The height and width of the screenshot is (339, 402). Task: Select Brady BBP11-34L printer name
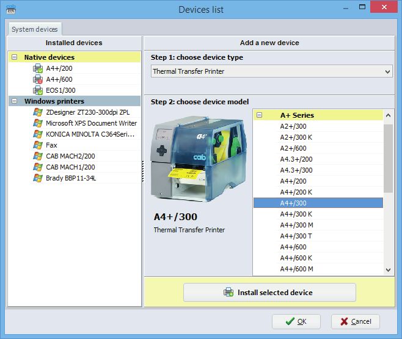point(71,178)
